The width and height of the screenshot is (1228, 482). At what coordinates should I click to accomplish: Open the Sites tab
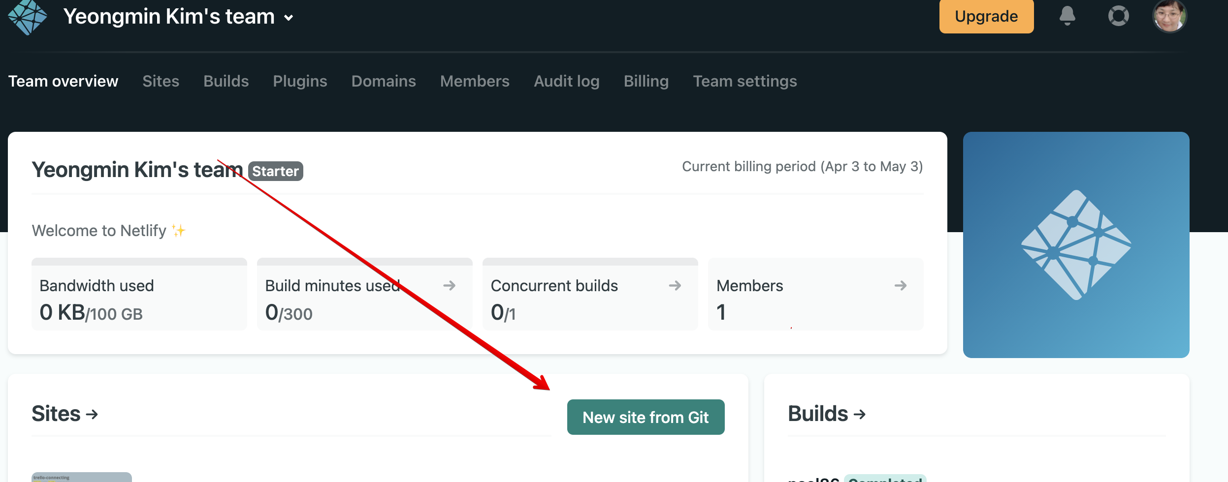click(161, 81)
